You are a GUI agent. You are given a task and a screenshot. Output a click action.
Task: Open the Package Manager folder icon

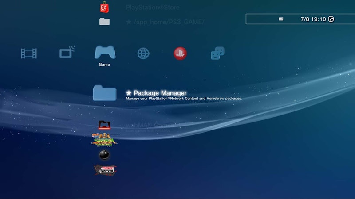(105, 93)
